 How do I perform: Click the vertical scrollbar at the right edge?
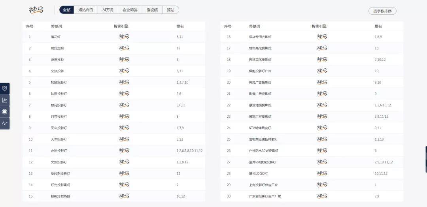point(426,160)
